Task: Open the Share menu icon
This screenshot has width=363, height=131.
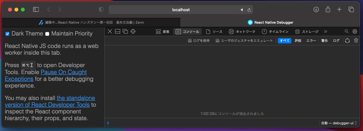Action: click(328, 9)
